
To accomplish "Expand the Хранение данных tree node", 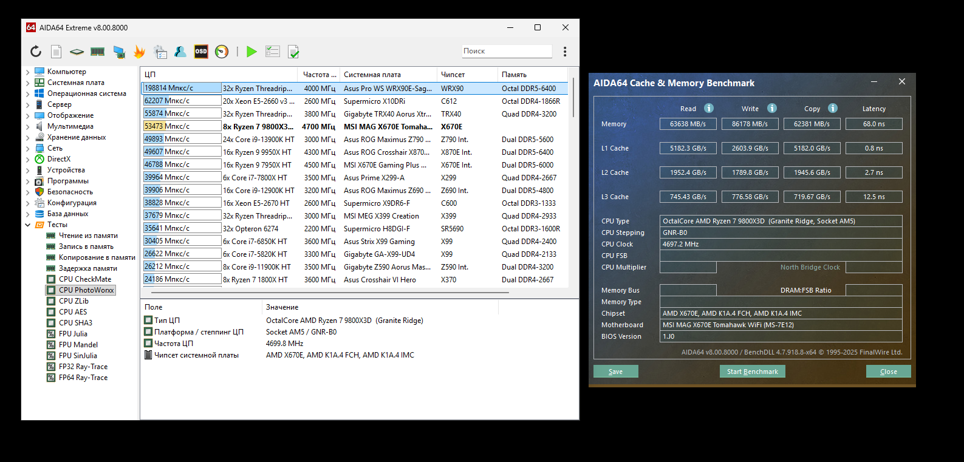I will pyautogui.click(x=27, y=137).
